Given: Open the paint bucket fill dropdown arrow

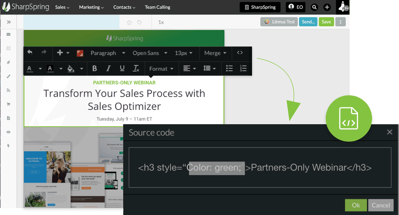Looking at the screenshot, I should pos(81,69).
